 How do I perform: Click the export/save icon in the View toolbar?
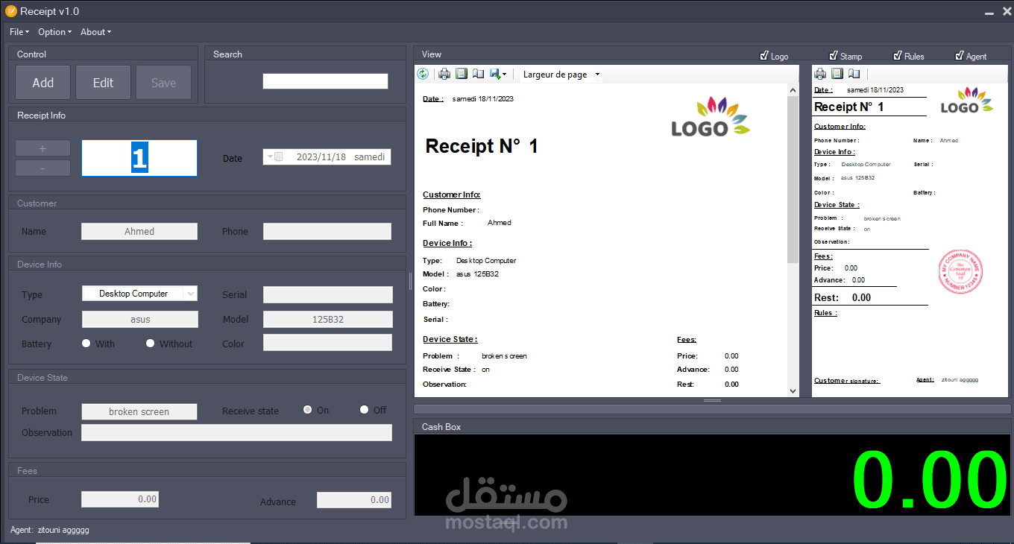click(x=495, y=74)
